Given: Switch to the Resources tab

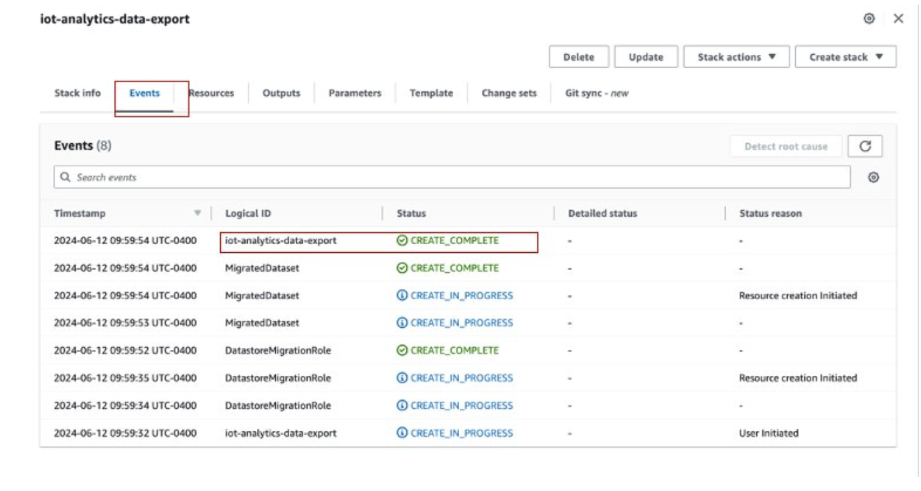Looking at the screenshot, I should [212, 94].
